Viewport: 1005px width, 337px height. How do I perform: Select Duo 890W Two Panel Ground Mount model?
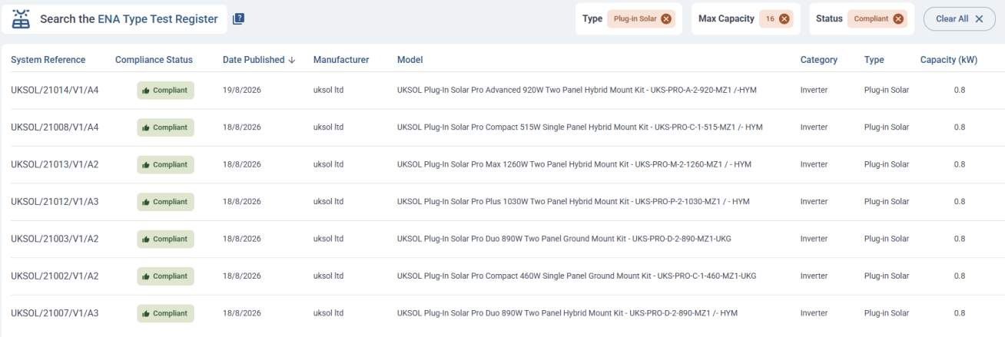[x=564, y=239]
